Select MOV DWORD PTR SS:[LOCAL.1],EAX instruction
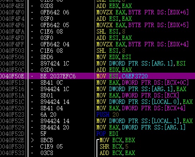The height and width of the screenshot is (157, 195). pos(145,121)
